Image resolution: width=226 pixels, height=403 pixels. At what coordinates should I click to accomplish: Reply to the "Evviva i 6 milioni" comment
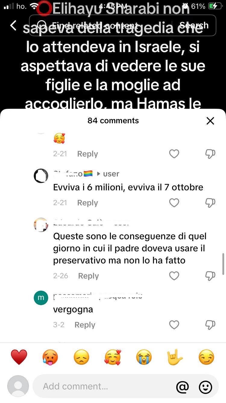tap(87, 203)
